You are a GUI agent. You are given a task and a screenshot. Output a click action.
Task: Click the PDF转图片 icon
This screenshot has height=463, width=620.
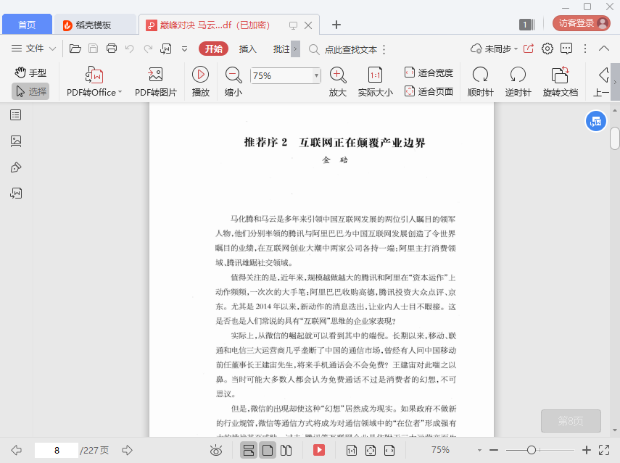pos(155,75)
